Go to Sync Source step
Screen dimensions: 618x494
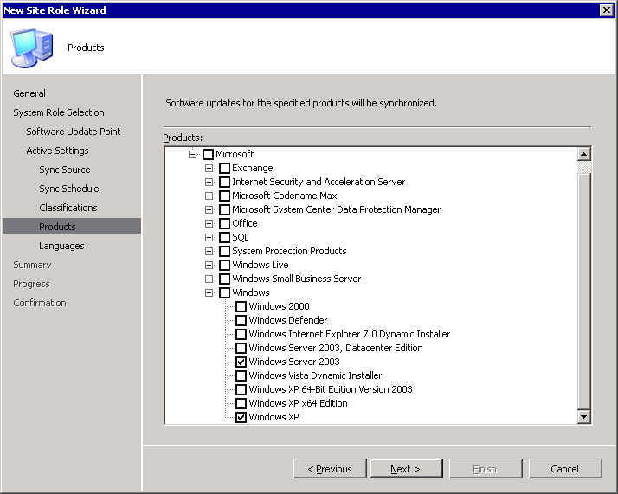[x=65, y=170]
